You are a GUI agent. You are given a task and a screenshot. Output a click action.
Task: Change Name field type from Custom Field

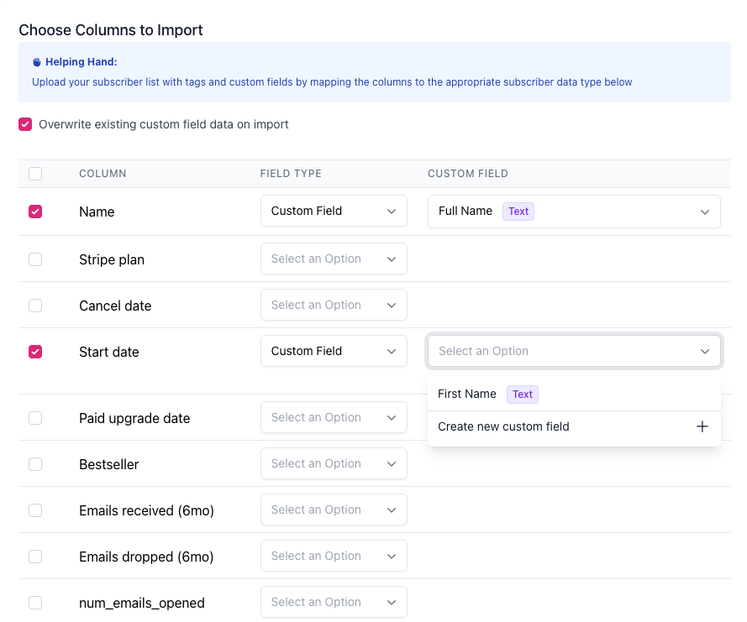point(334,211)
